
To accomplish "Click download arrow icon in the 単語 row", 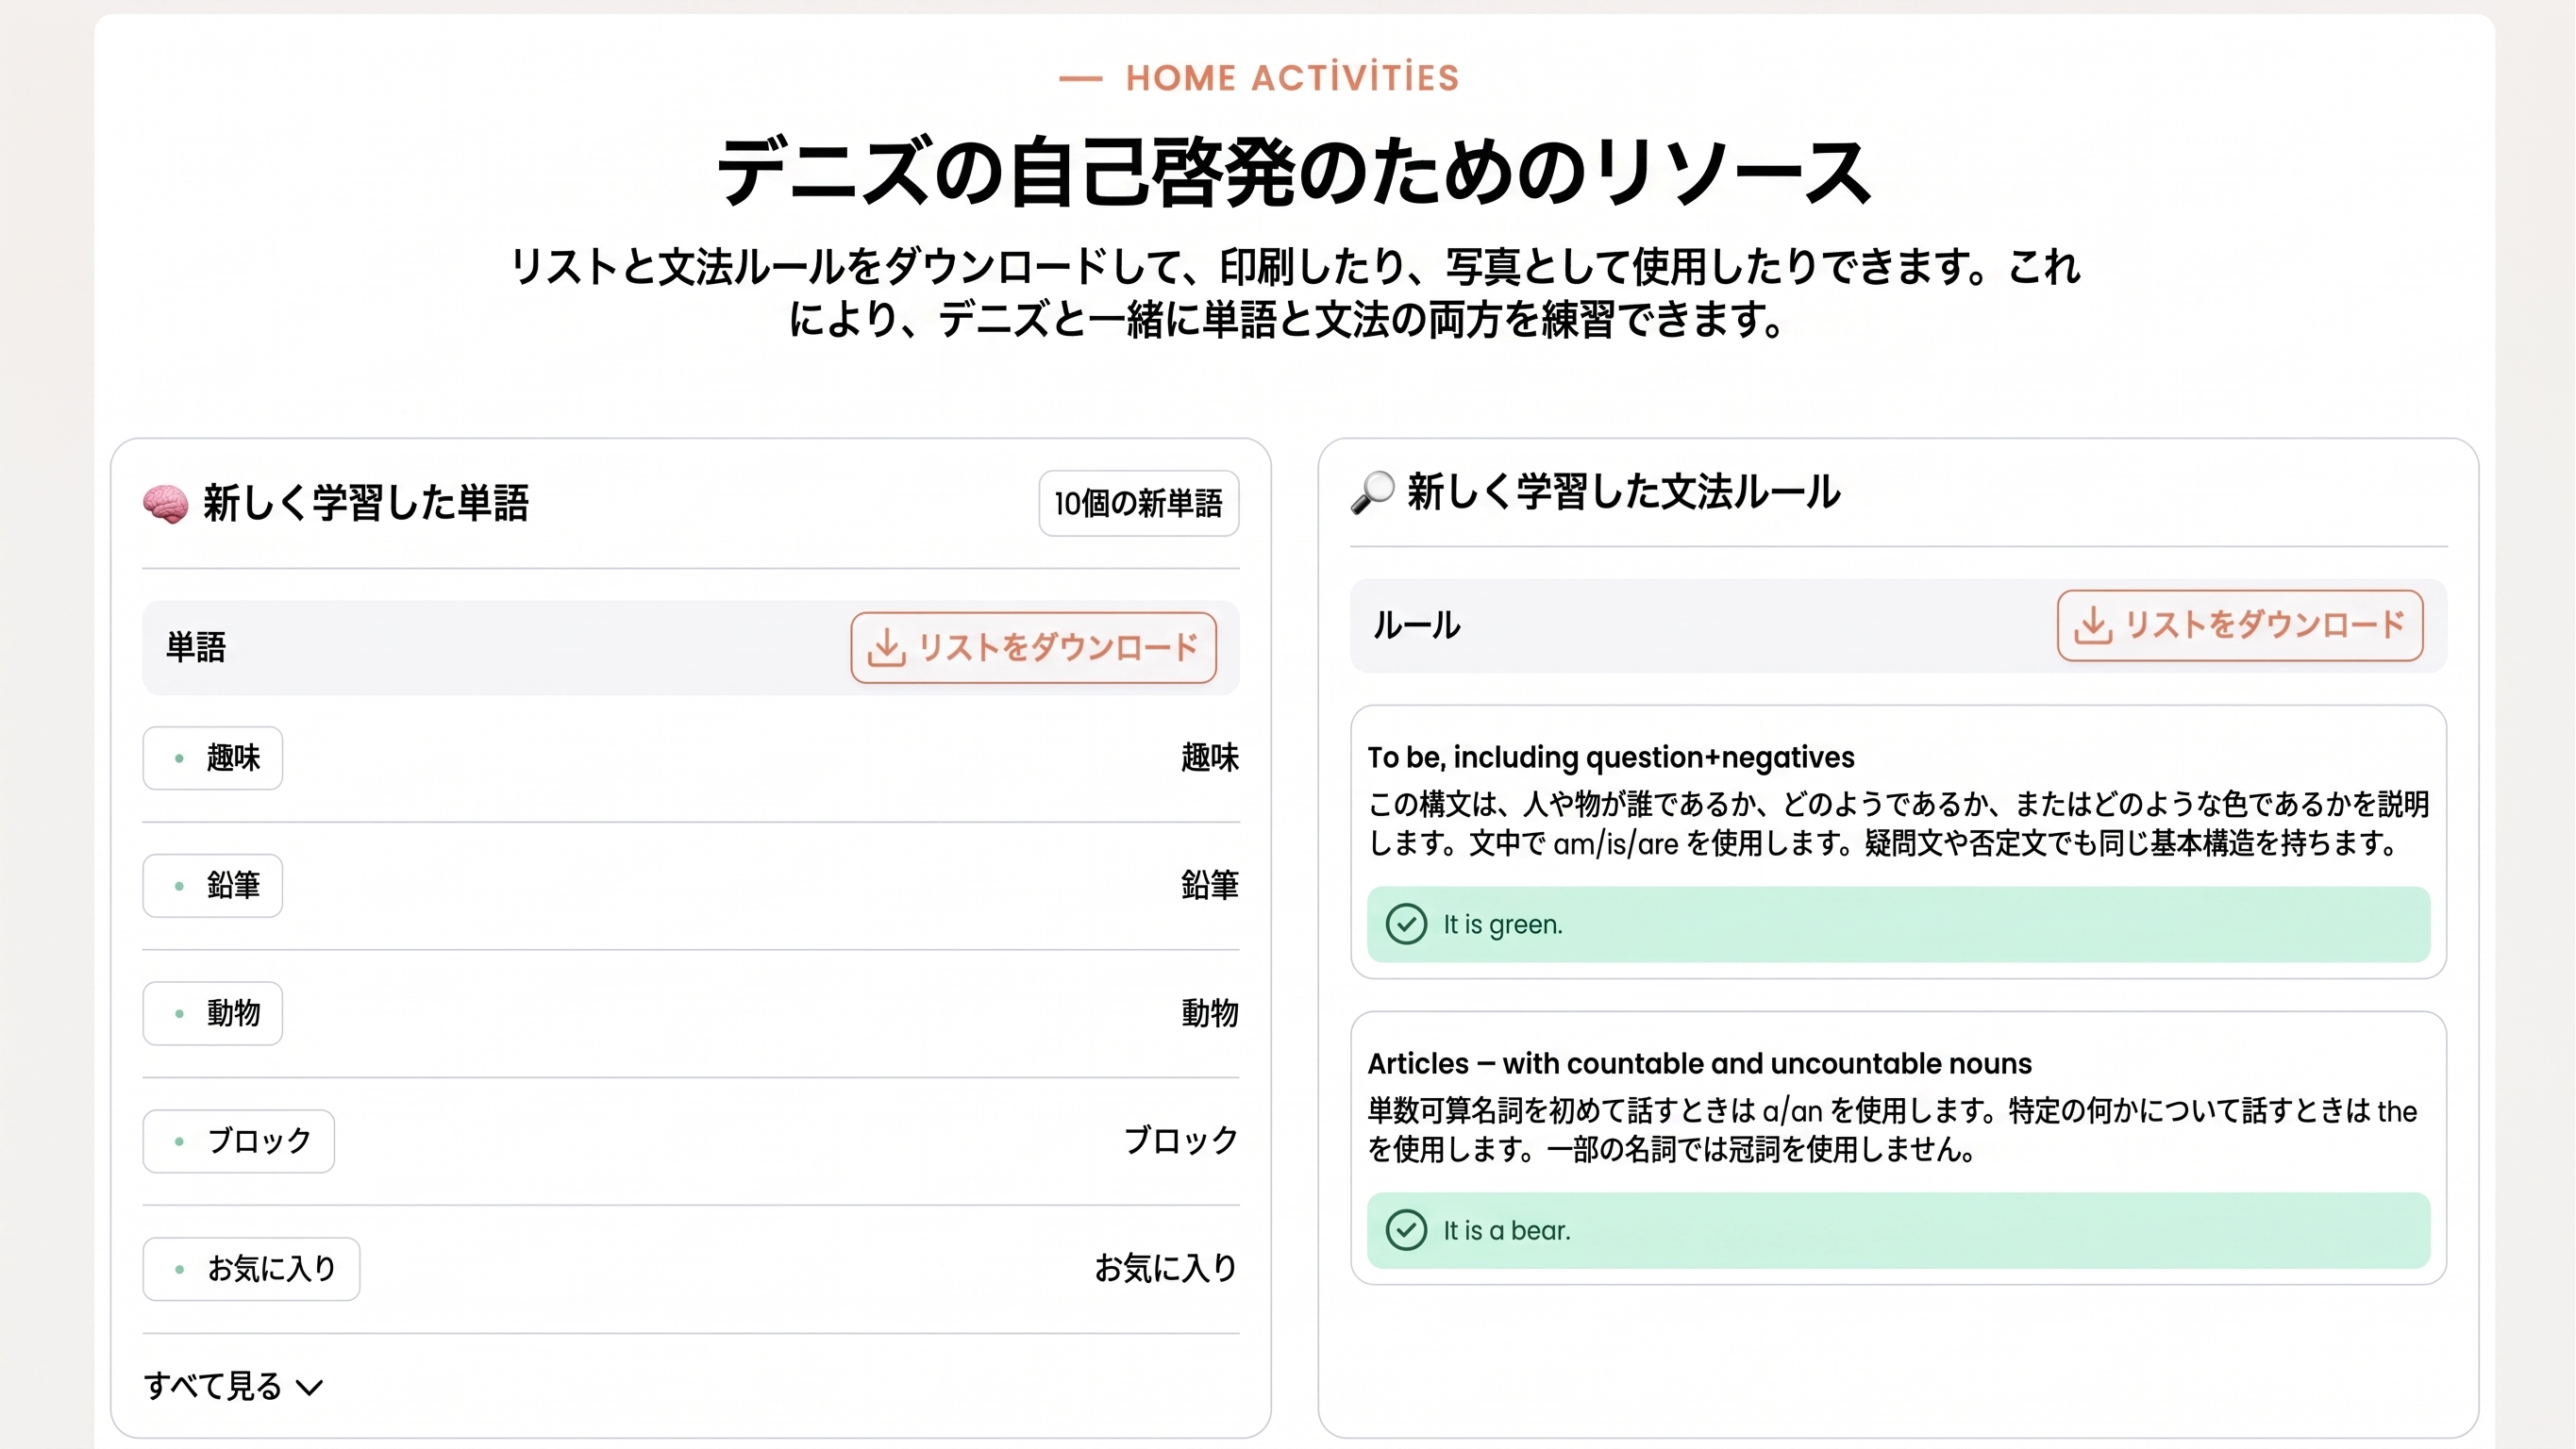I will (x=886, y=647).
